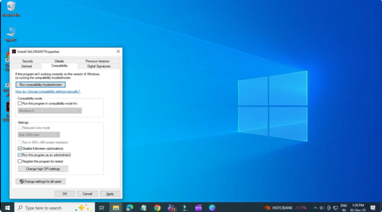Click Change settings for all users

pyautogui.click(x=40, y=181)
